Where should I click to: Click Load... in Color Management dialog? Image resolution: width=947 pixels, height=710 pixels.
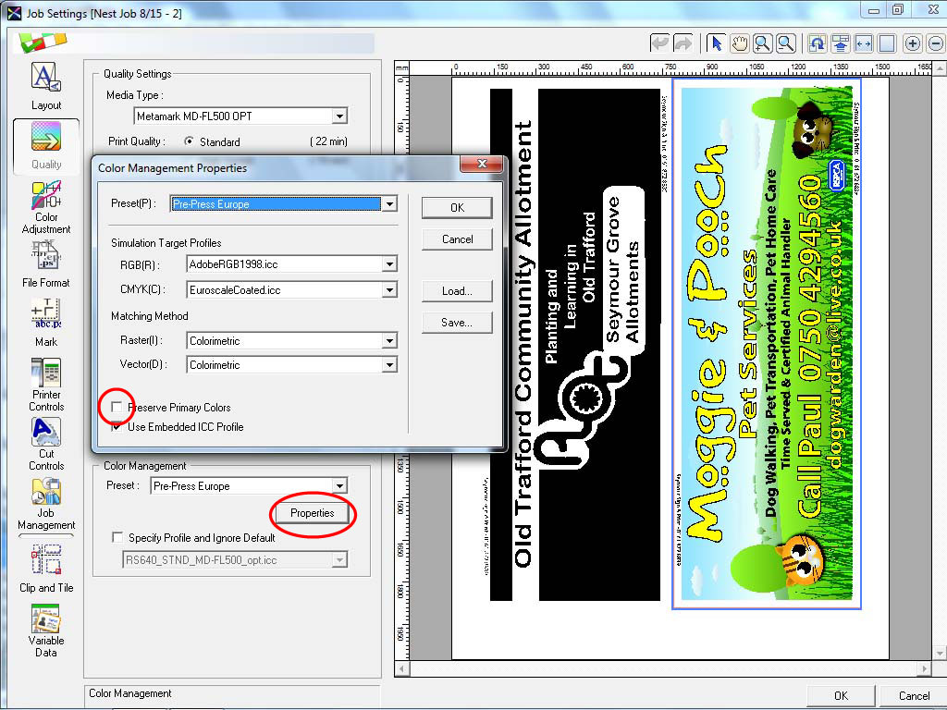tap(457, 291)
